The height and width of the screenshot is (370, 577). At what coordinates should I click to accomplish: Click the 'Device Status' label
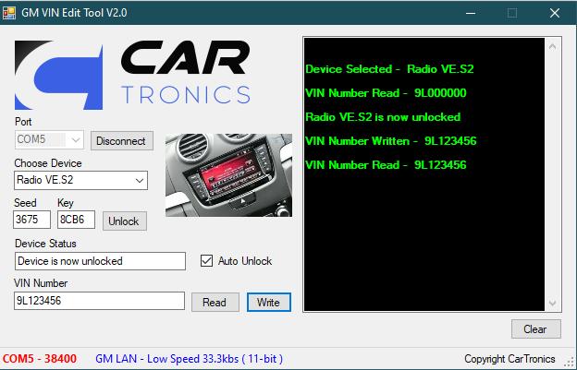45,244
